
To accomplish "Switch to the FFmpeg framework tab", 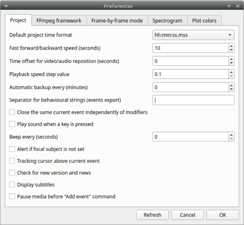I will [x=59, y=20].
